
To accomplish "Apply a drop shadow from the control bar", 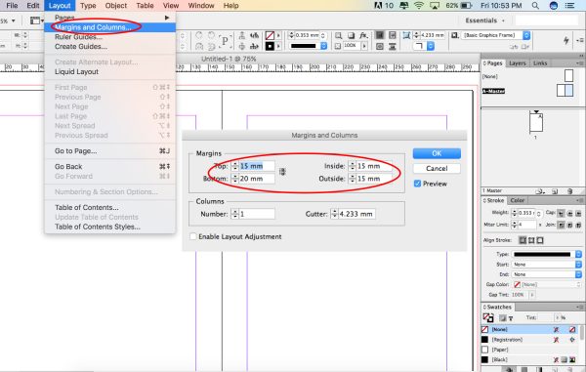I will point(351,35).
